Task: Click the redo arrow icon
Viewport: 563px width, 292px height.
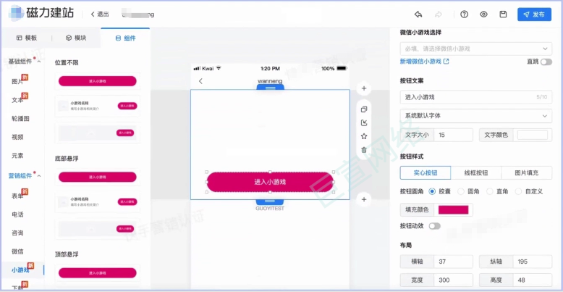Action: [x=439, y=14]
